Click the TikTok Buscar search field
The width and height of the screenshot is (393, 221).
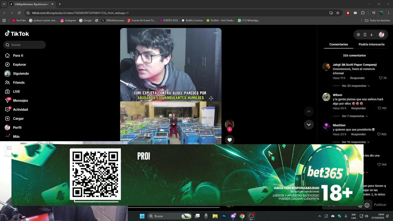[x=25, y=45]
